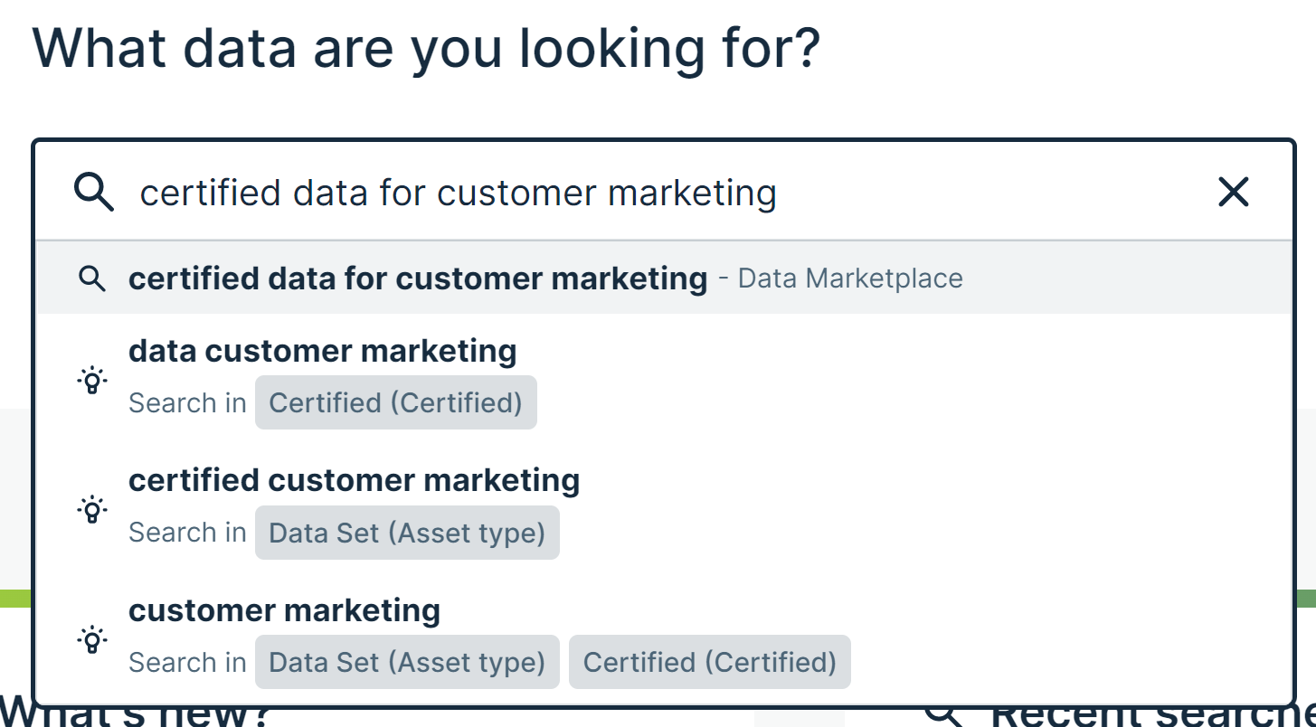This screenshot has height=727, width=1316.
Task: Click the Data Set chip in the last suggestion
Action: click(407, 662)
